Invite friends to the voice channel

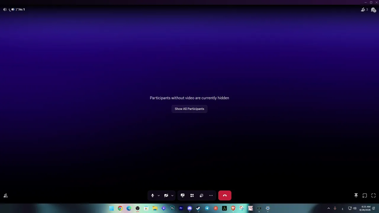(6, 196)
